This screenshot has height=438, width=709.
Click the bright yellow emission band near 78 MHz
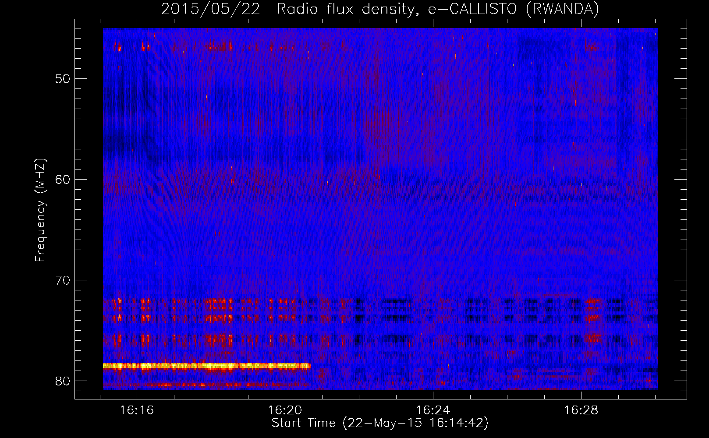207,366
